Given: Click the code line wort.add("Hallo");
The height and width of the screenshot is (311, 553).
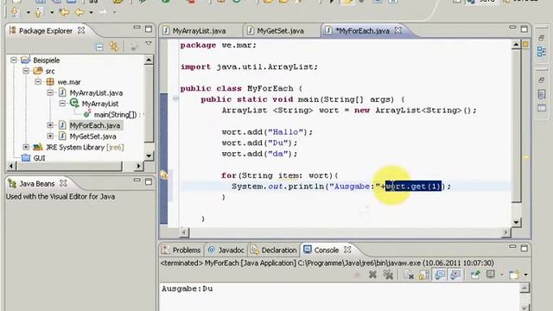Looking at the screenshot, I should pyautogui.click(x=267, y=132).
